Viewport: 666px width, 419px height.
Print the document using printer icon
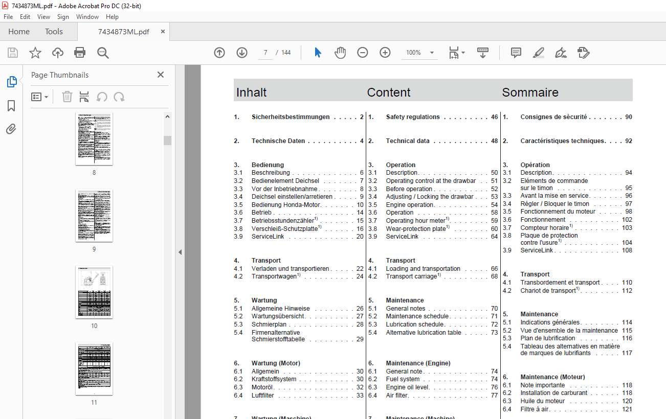[80, 53]
